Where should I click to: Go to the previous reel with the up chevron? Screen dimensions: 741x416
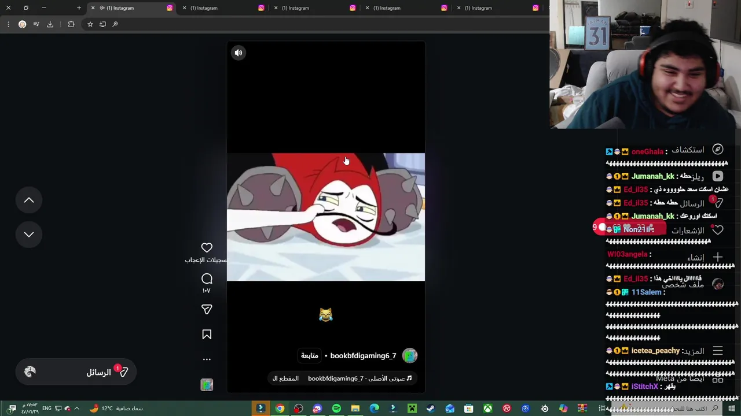29,200
